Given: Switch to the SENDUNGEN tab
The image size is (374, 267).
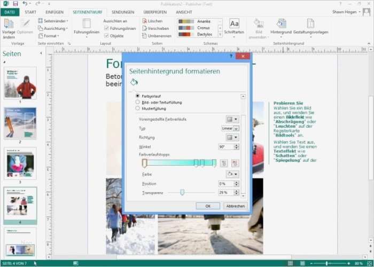Looking at the screenshot, I should [123, 12].
